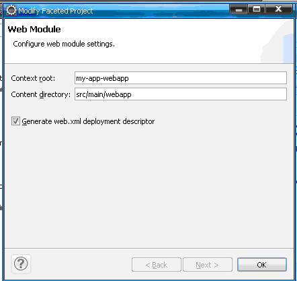Click the Next > button
This screenshot has height=281, width=297.
pyautogui.click(x=208, y=265)
